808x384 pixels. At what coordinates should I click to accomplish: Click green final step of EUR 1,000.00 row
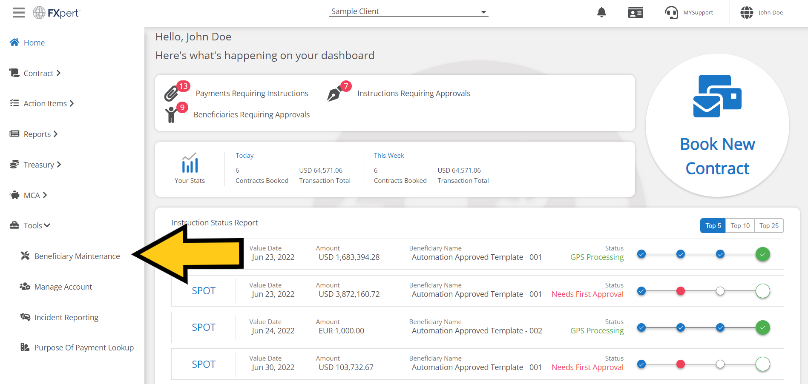[762, 327]
